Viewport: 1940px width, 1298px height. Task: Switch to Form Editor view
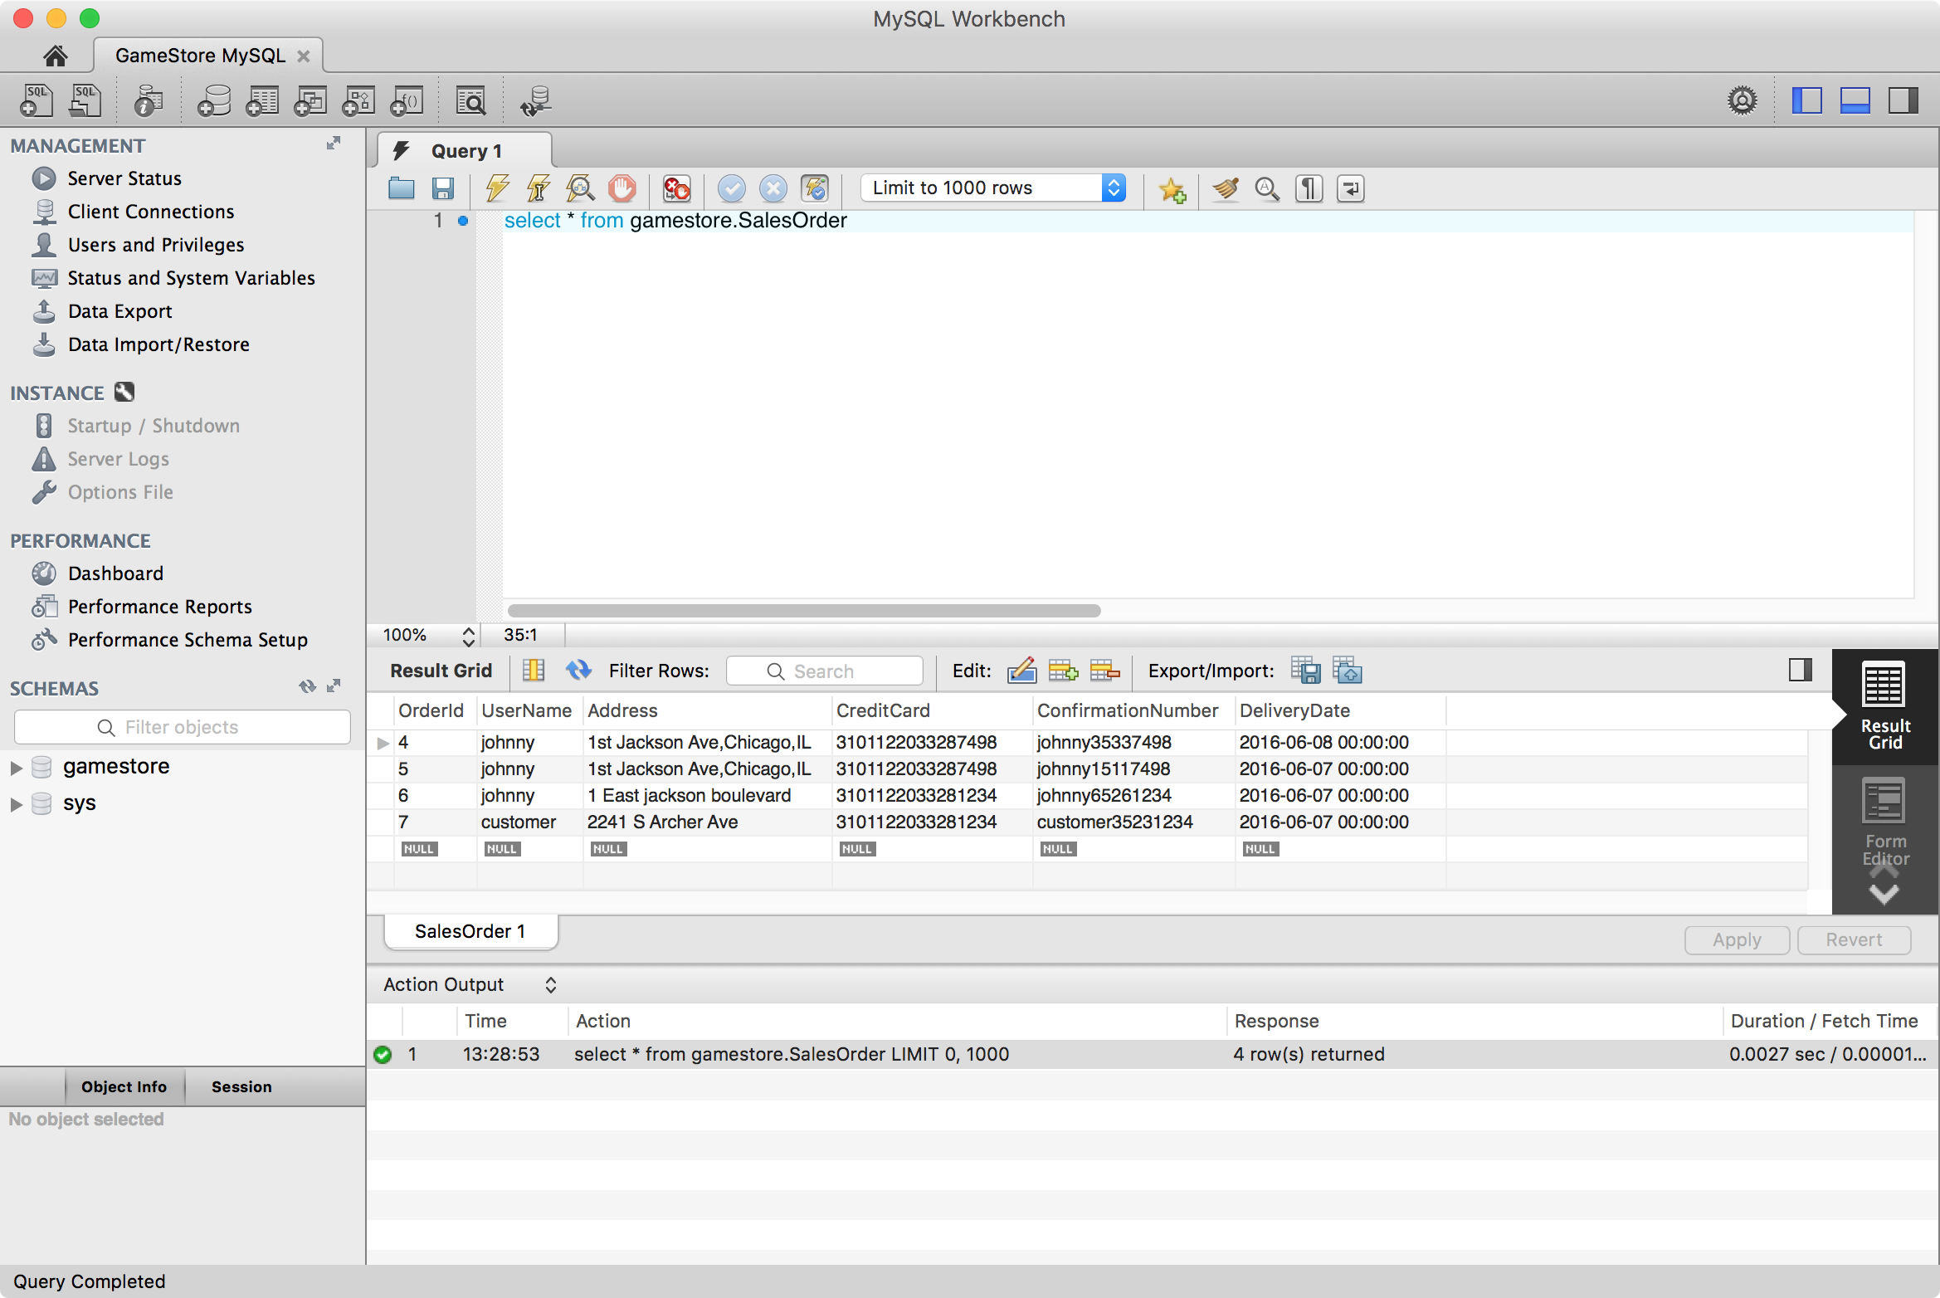pos(1884,822)
